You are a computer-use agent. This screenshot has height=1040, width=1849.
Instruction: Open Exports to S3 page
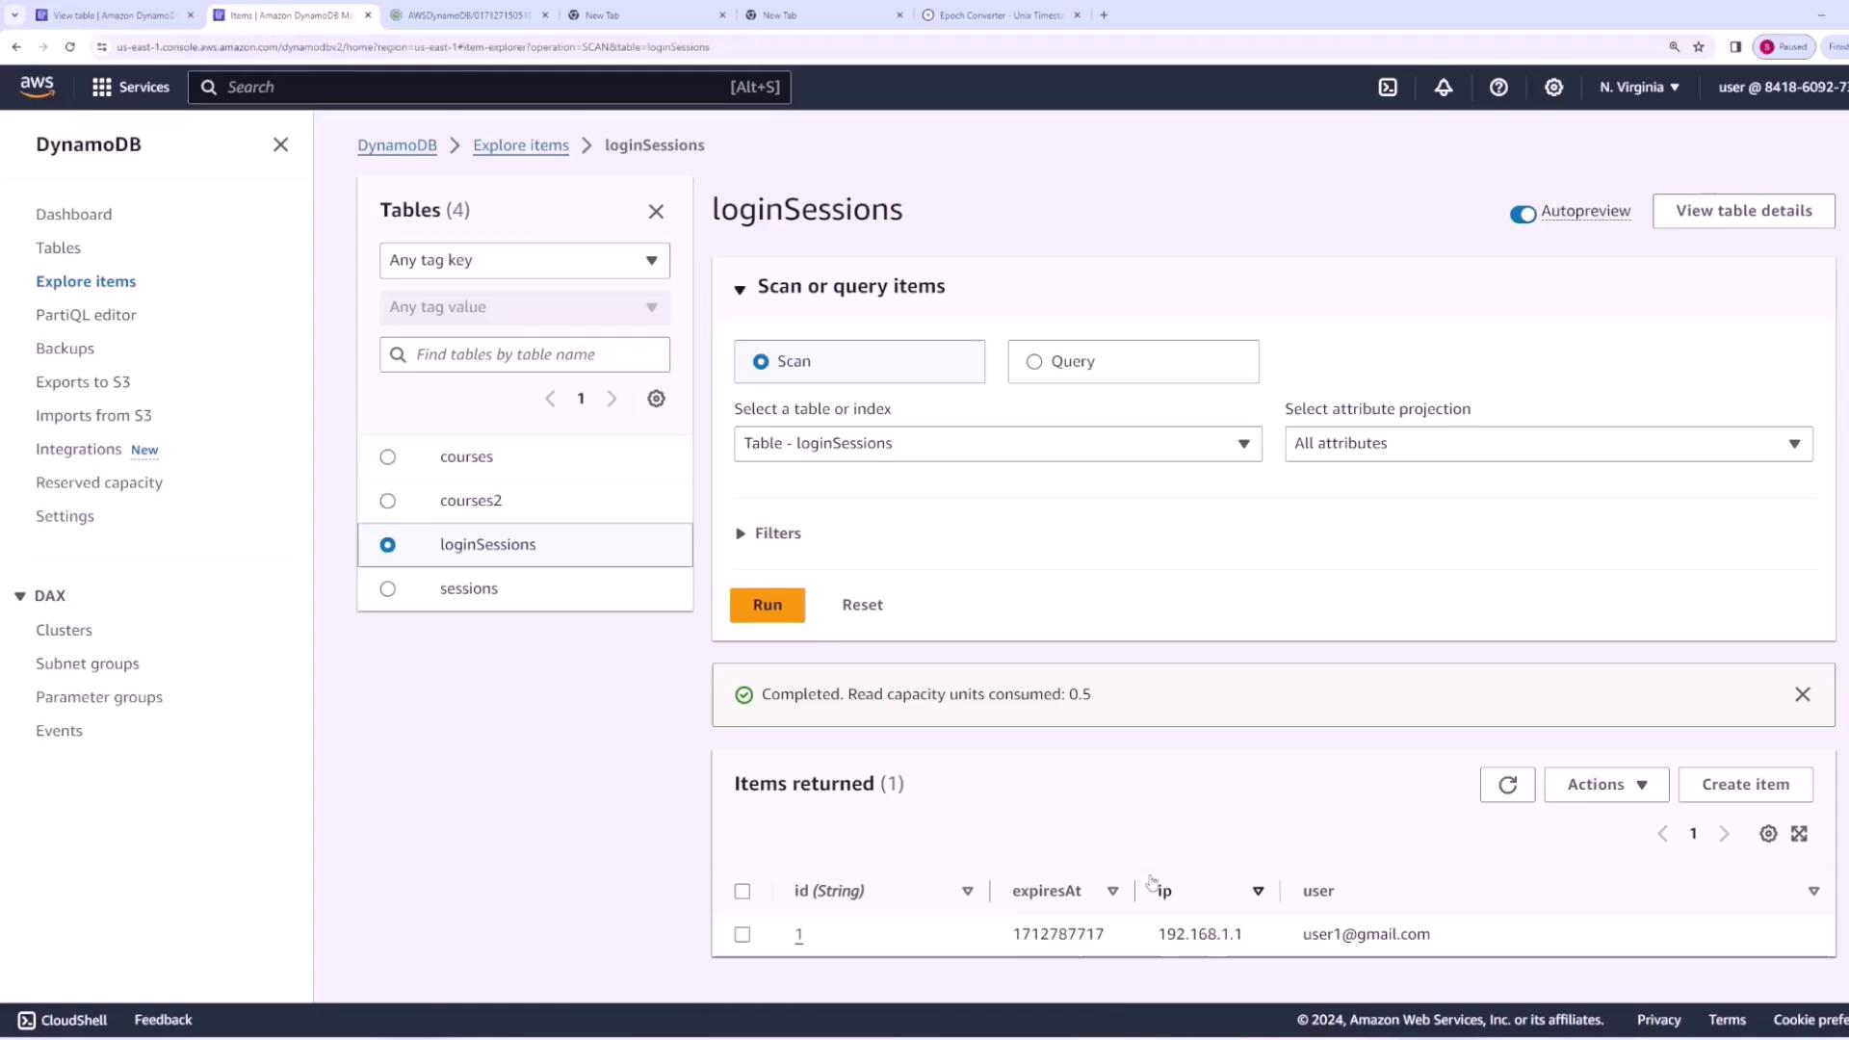[x=83, y=382]
